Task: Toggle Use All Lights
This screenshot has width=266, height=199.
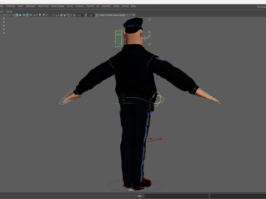Action: click(31, 15)
